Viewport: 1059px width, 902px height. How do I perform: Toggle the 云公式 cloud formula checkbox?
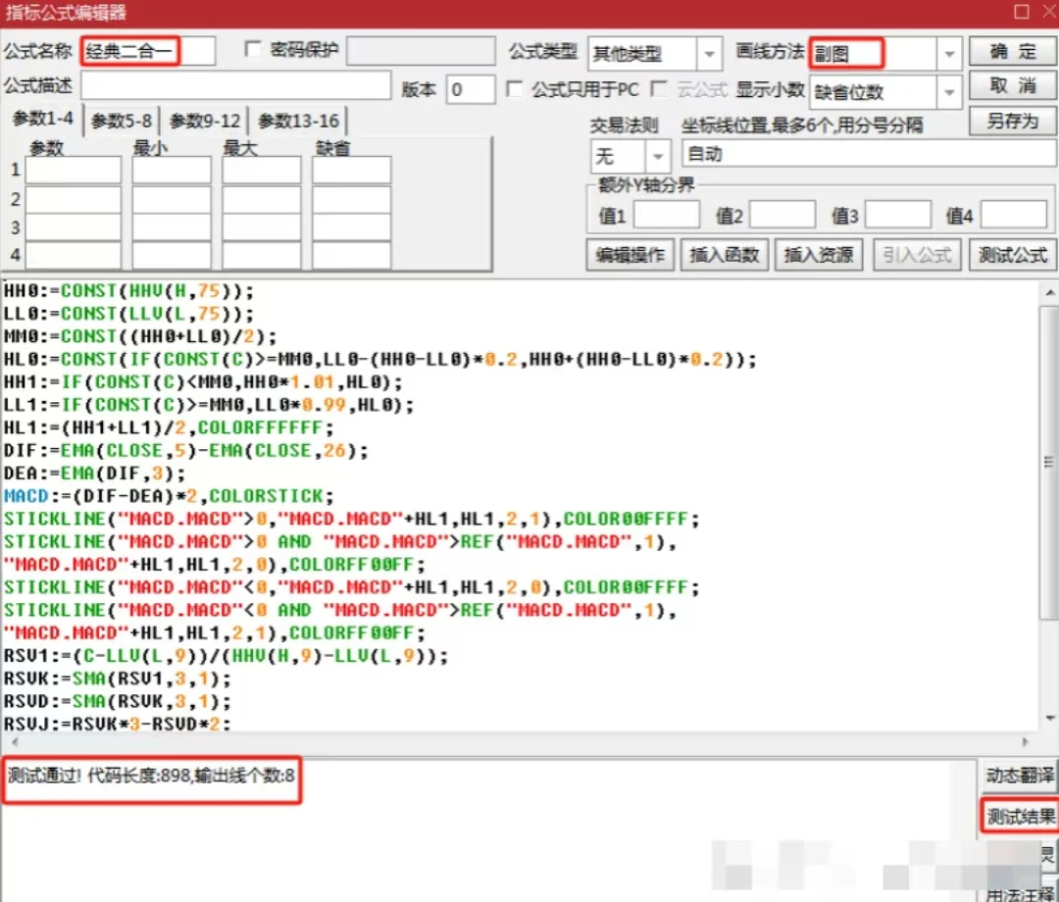(659, 89)
